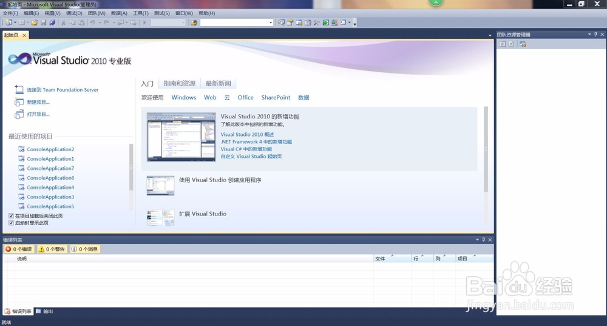Click the Cut scissors icon
607x326 pixels.
coord(63,22)
